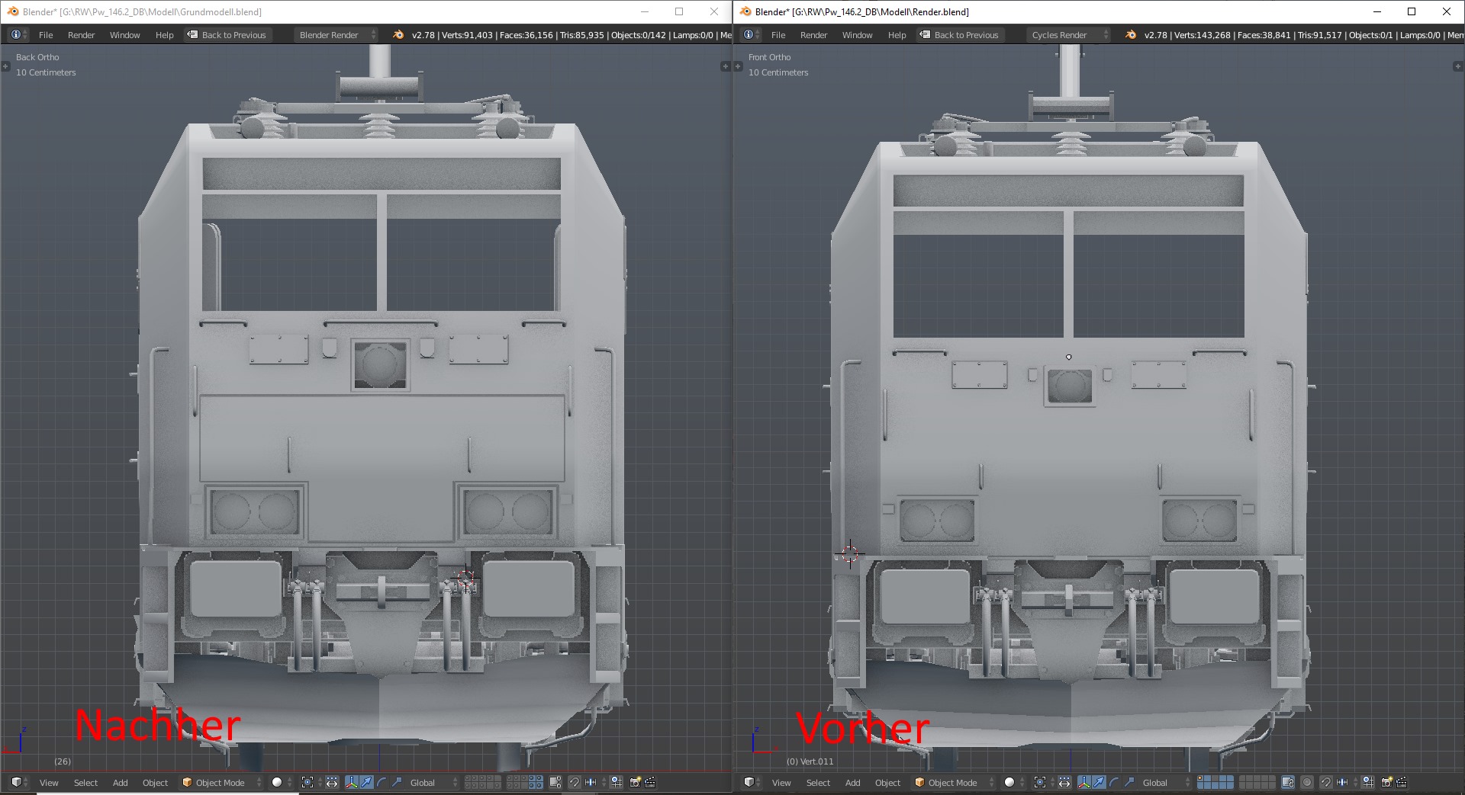Expand properties region in Render.blend viewport
Viewport: 1465px width, 795px height.
[1458, 66]
